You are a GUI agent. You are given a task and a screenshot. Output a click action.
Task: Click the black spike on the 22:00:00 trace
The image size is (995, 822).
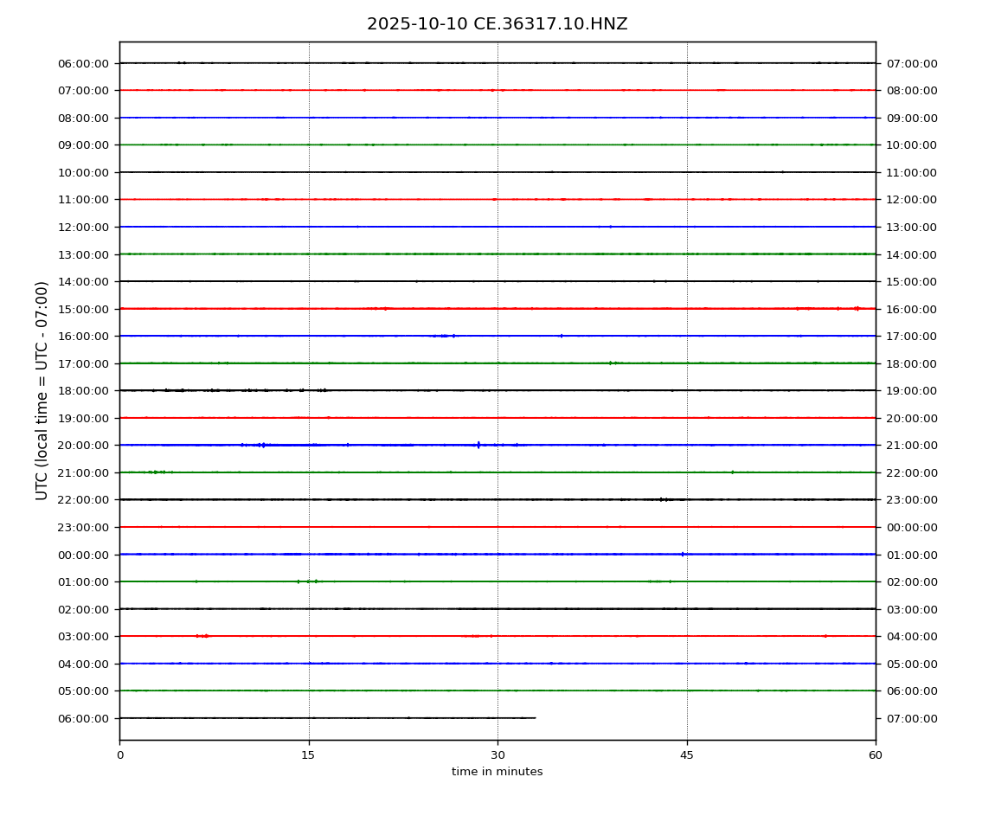tap(662, 499)
